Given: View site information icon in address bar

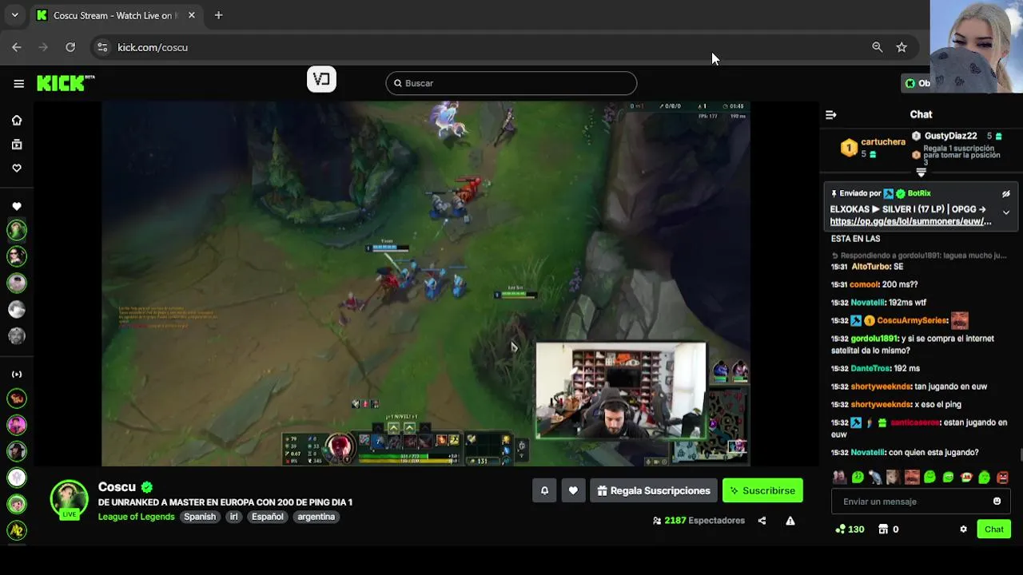Looking at the screenshot, I should (x=102, y=47).
